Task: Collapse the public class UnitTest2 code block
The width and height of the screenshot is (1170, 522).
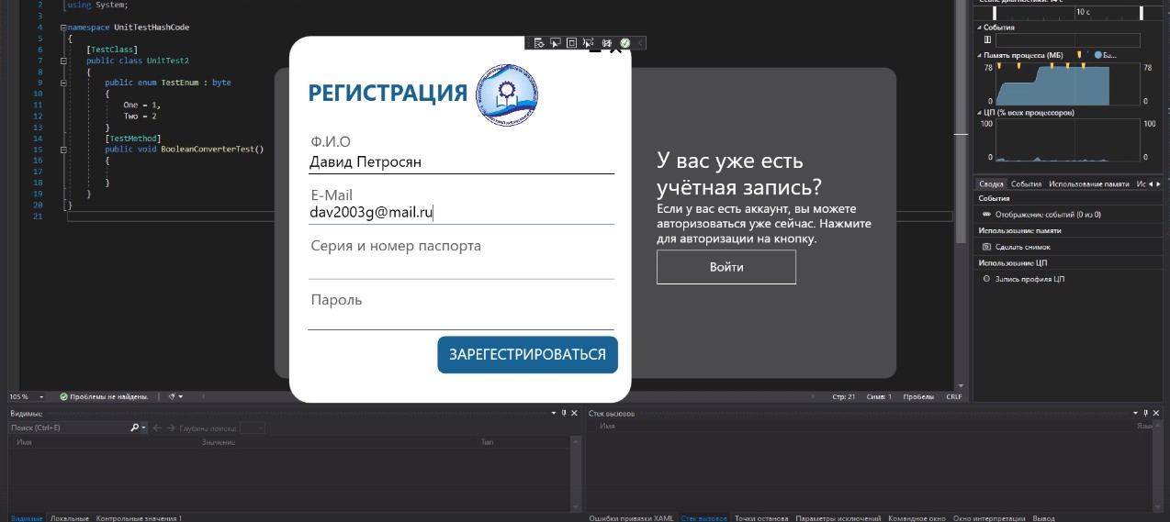Action: click(x=63, y=61)
